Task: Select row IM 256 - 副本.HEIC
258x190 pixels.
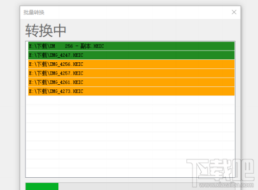Action: coord(131,46)
